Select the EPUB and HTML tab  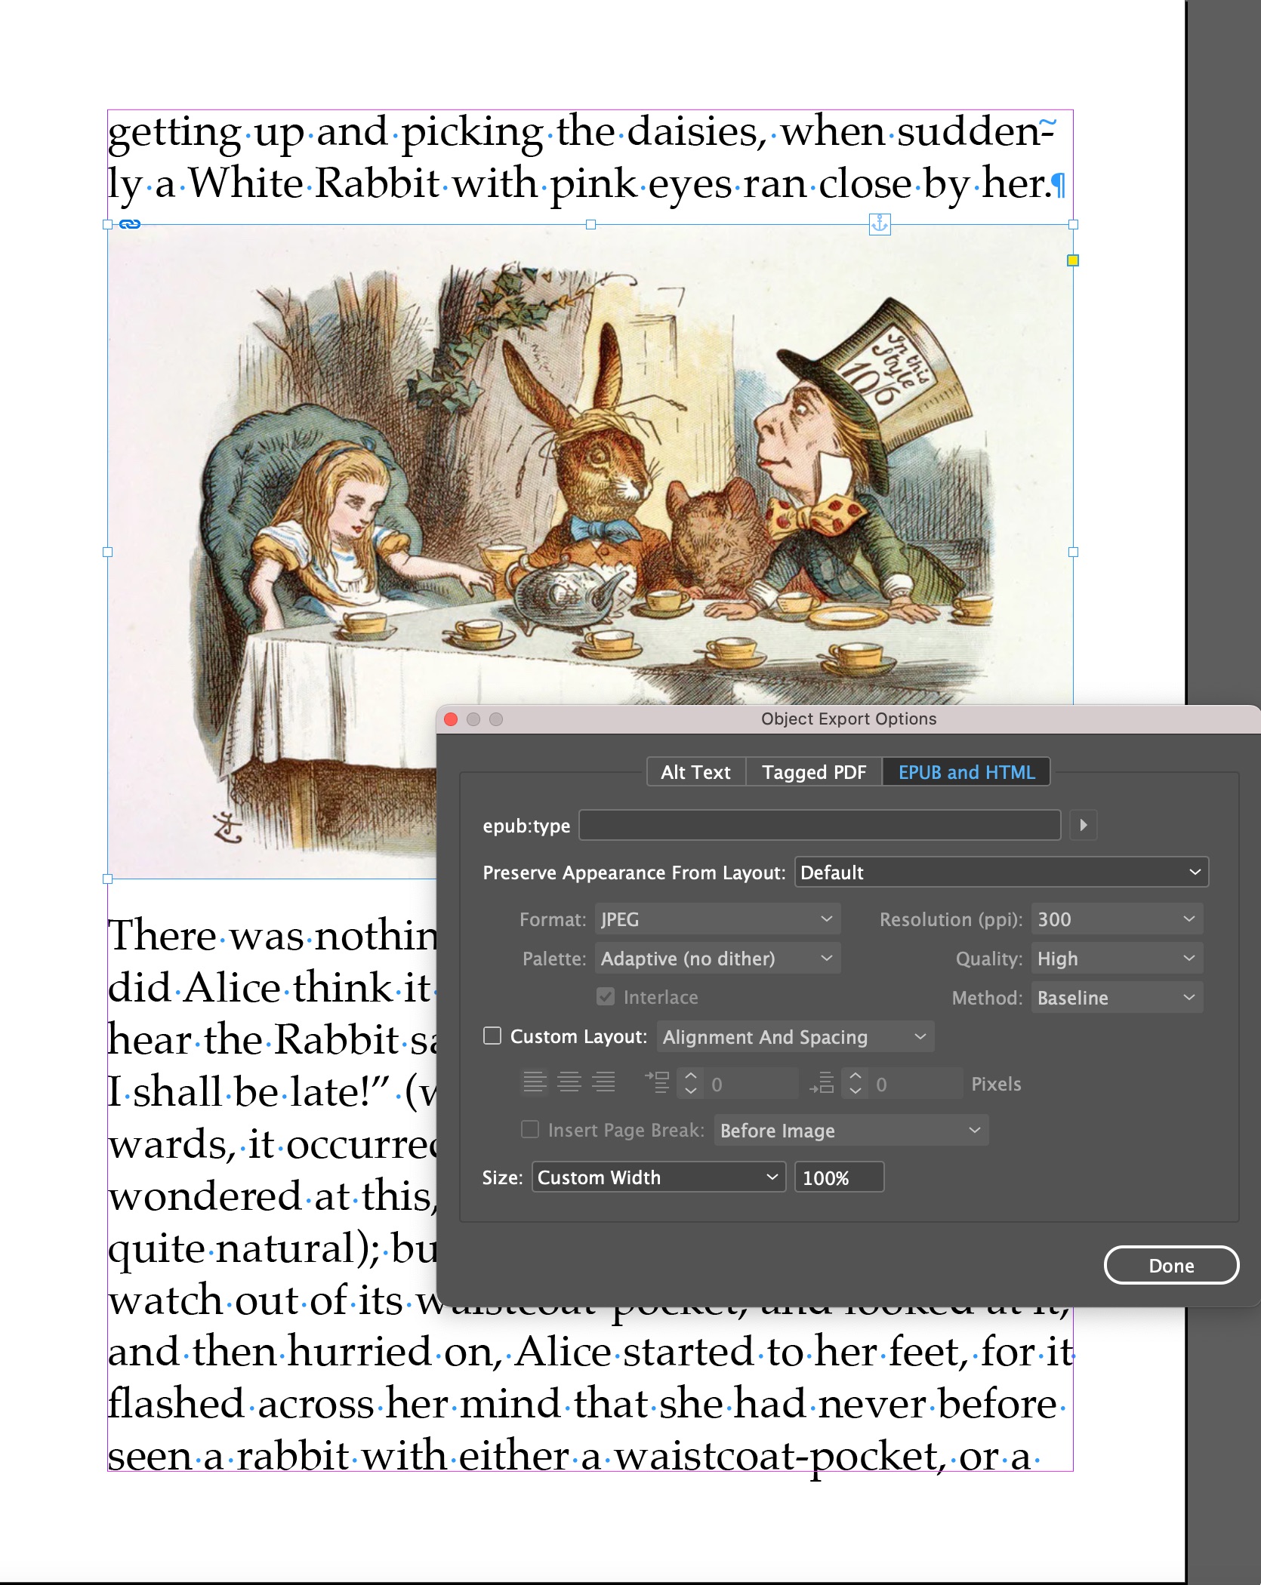pyautogui.click(x=967, y=771)
